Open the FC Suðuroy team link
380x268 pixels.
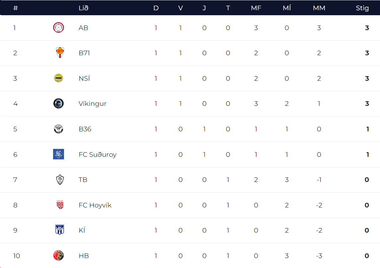click(x=98, y=154)
